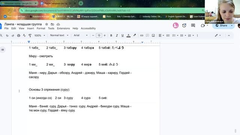Open the Help menu
This screenshot has height=135, width=240.
pyautogui.click(x=75, y=28)
